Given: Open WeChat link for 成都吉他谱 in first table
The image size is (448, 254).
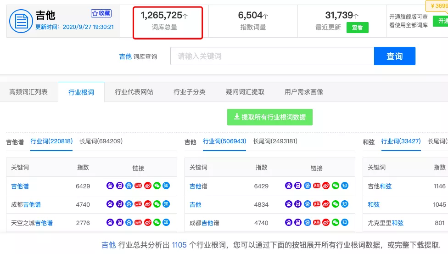Looking at the screenshot, I should click(157, 204).
